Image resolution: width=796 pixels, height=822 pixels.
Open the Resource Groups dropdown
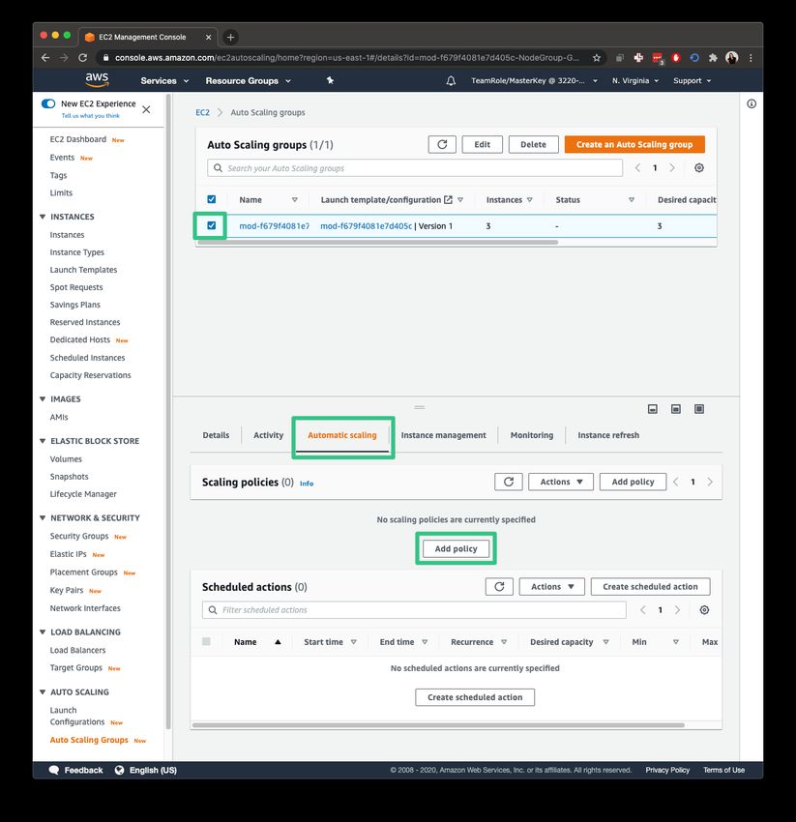tap(248, 80)
